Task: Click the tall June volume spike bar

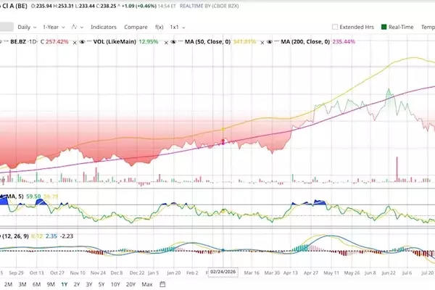Action: (397, 169)
